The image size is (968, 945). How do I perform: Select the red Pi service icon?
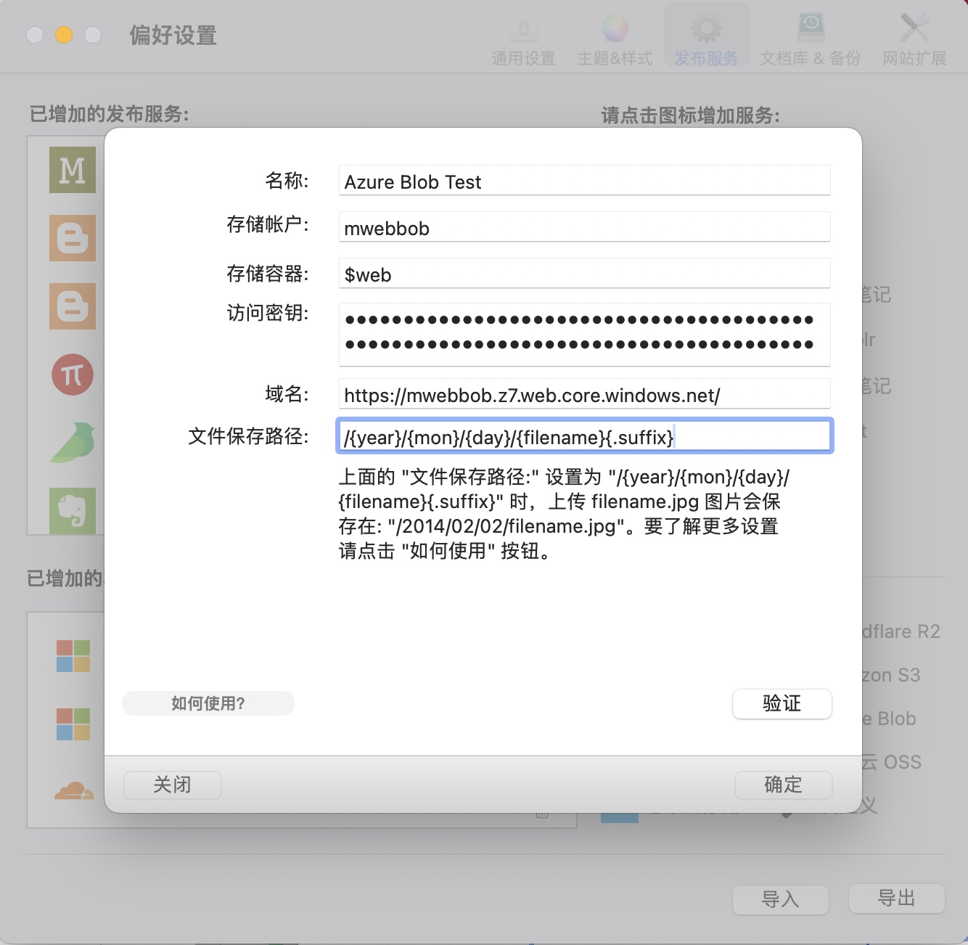tap(73, 375)
